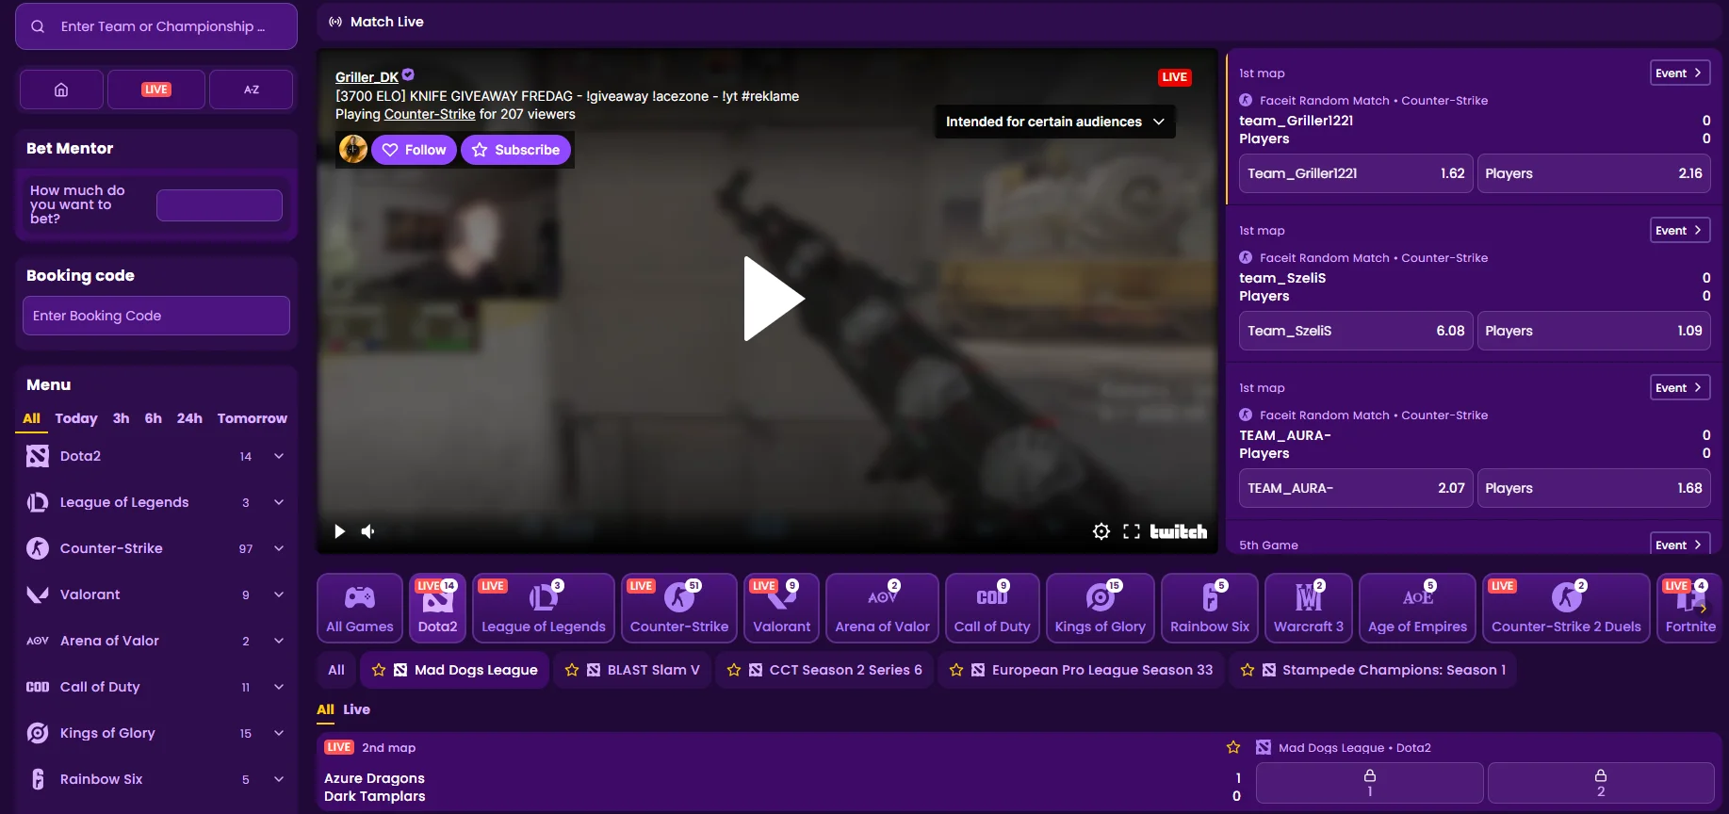
Task: Click the streamer avatar thumbnail
Action: pos(353,149)
